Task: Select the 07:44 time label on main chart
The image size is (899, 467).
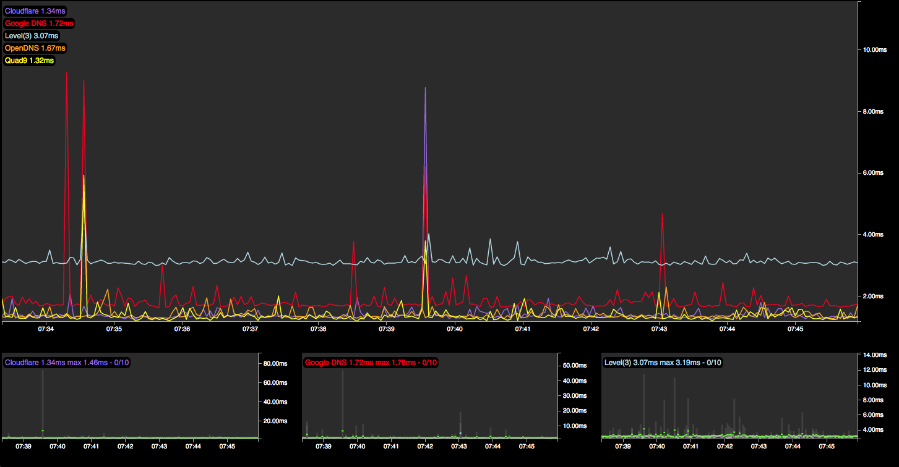Action: (x=727, y=330)
